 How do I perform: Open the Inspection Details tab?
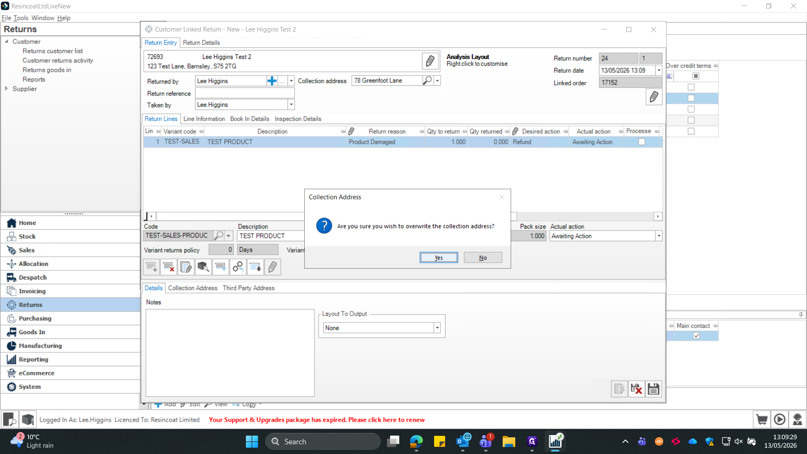click(298, 119)
